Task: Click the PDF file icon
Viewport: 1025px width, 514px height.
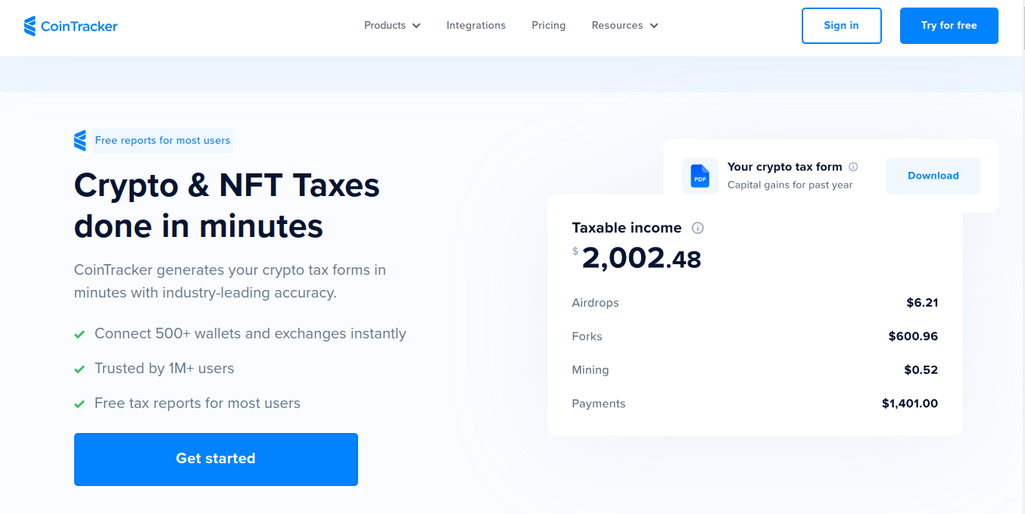Action: tap(700, 176)
